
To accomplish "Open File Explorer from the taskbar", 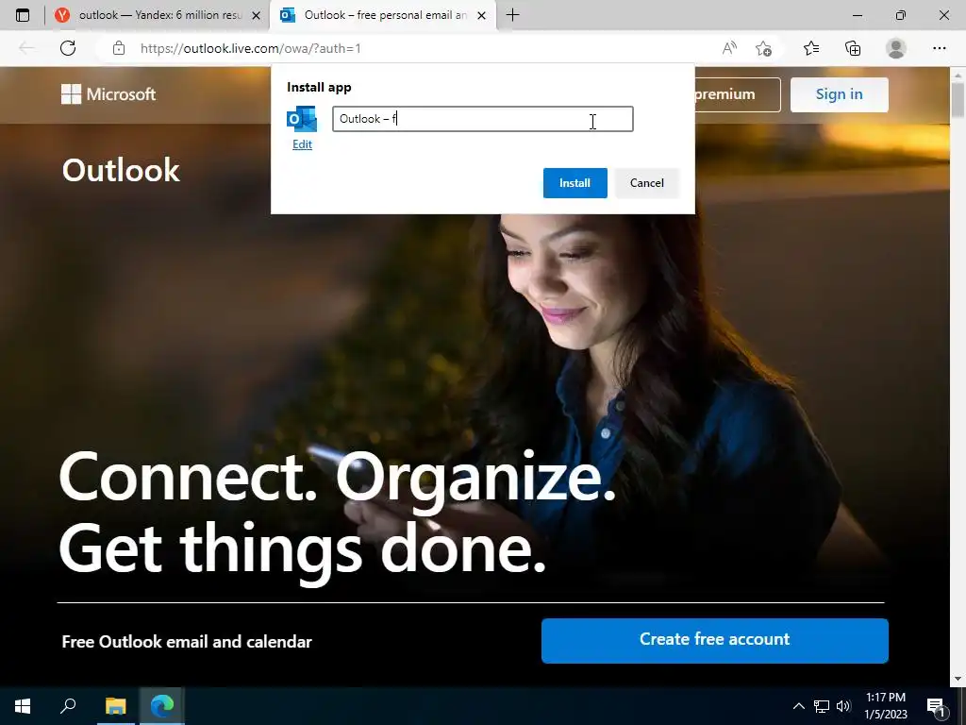I will 115,705.
